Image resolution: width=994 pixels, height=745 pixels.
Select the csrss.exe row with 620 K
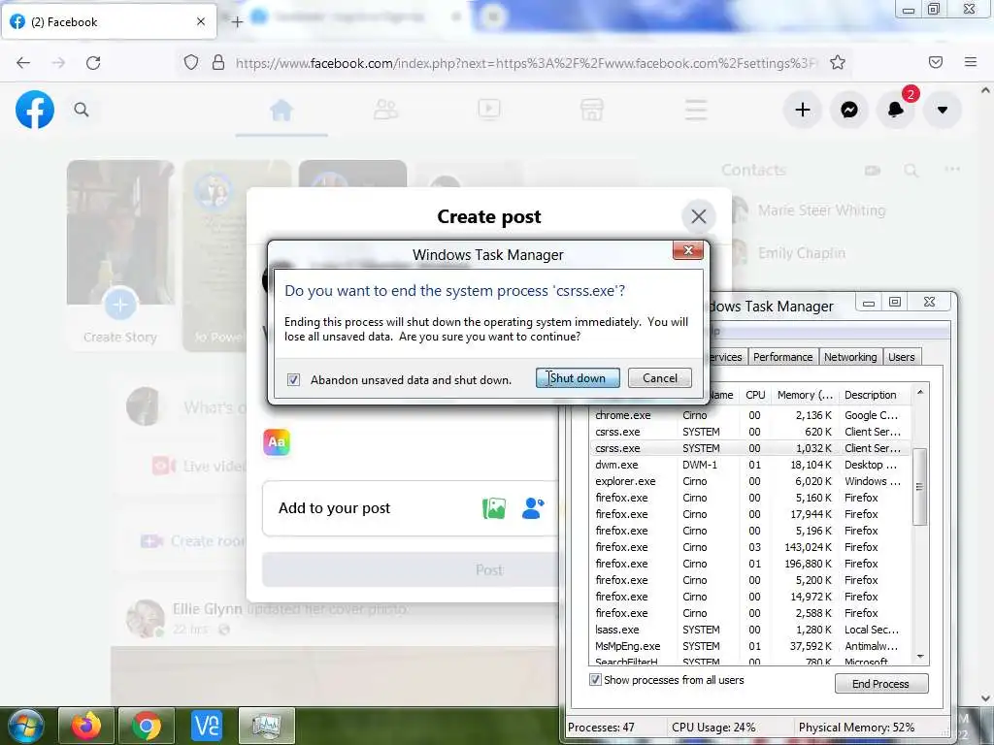click(x=750, y=432)
